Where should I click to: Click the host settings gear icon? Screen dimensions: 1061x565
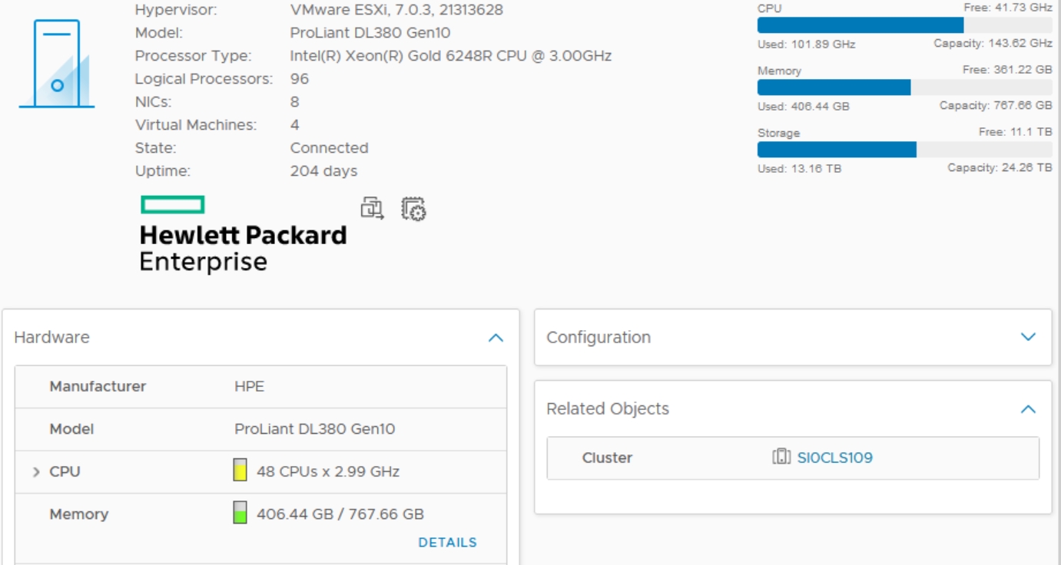[413, 209]
